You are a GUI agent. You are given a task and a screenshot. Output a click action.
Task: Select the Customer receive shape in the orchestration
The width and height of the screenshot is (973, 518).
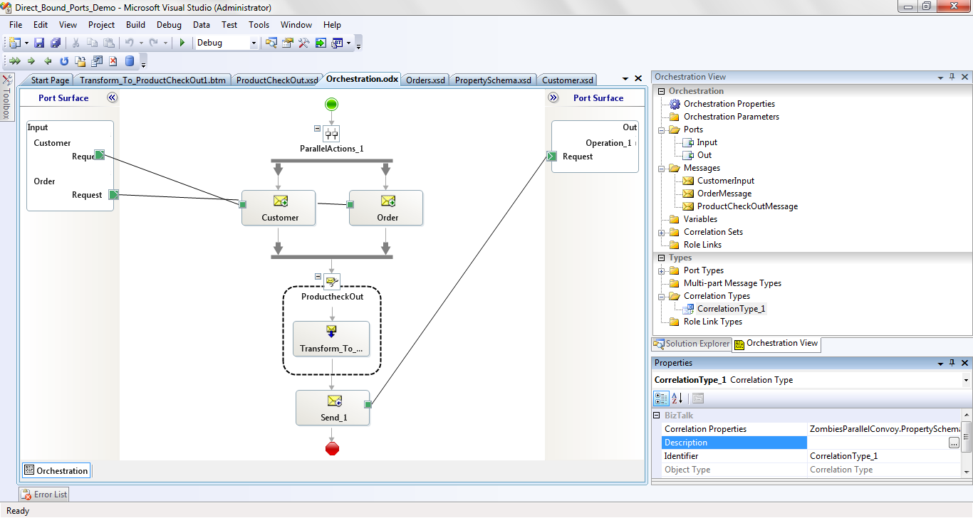(279, 208)
